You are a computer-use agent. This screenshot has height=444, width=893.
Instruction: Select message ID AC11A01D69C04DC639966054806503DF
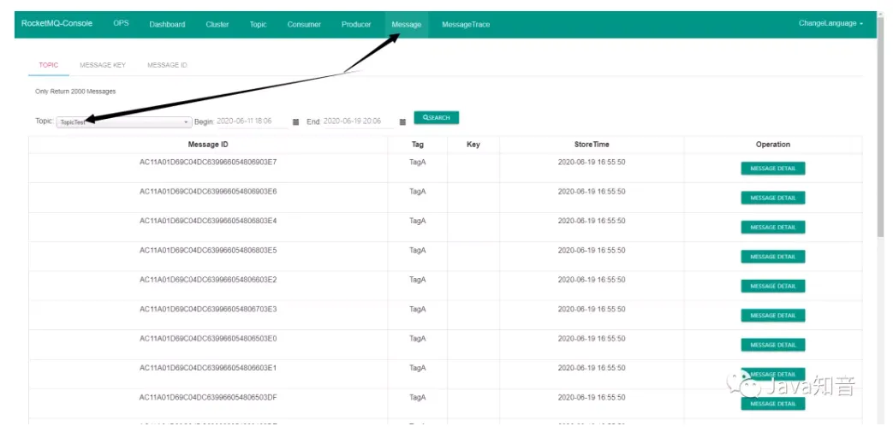coord(208,397)
